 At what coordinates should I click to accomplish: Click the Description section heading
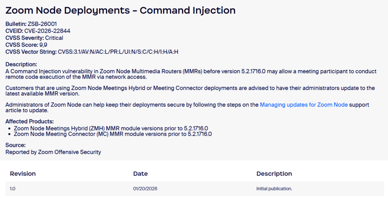[21, 64]
